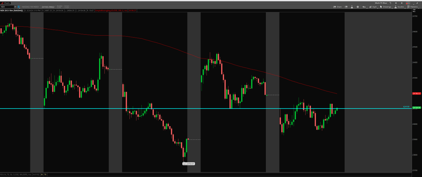Click the NDX 20 D 10m chart title

pos(12,11)
